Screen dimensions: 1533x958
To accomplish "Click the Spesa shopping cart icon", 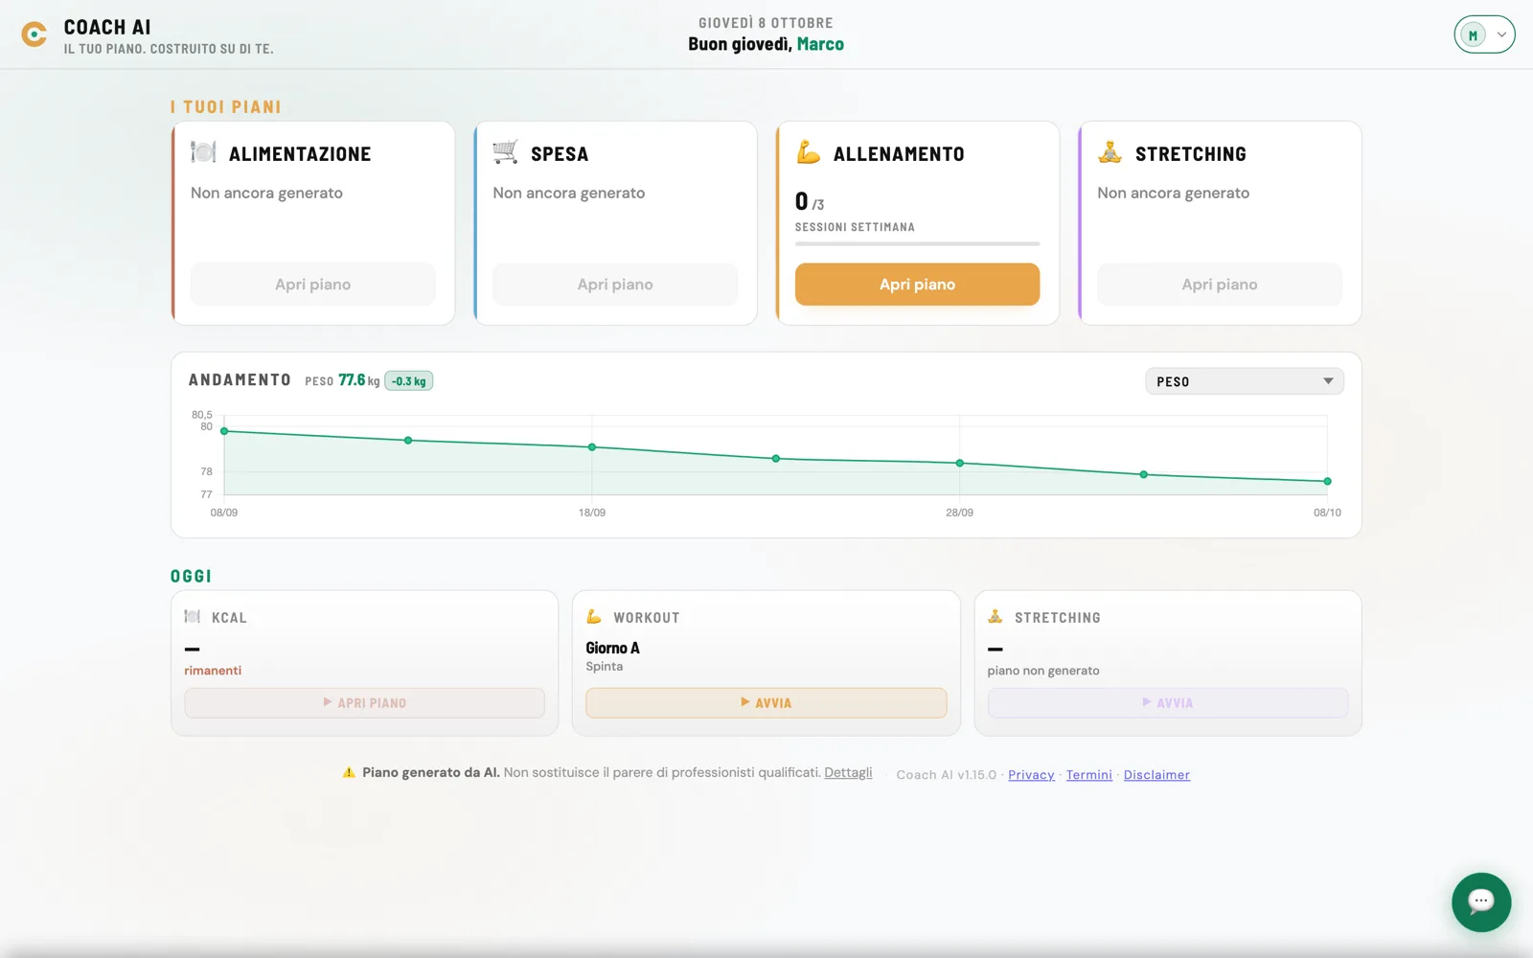I will tap(505, 152).
